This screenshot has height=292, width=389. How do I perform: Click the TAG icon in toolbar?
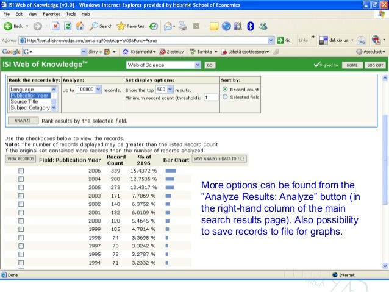(361, 40)
